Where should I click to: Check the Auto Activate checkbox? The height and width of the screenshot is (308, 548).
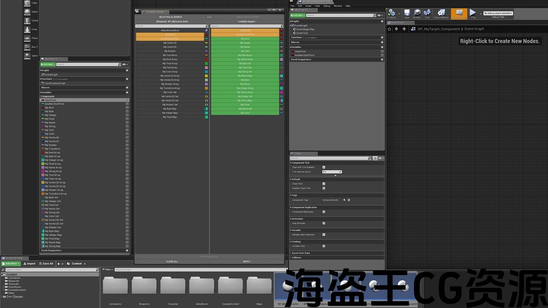click(x=324, y=223)
